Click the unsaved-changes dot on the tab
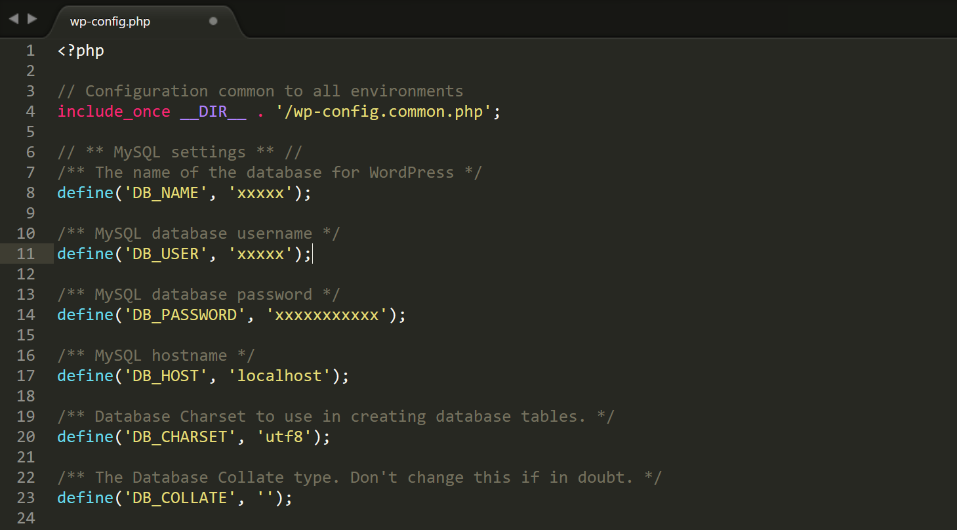 coord(213,21)
